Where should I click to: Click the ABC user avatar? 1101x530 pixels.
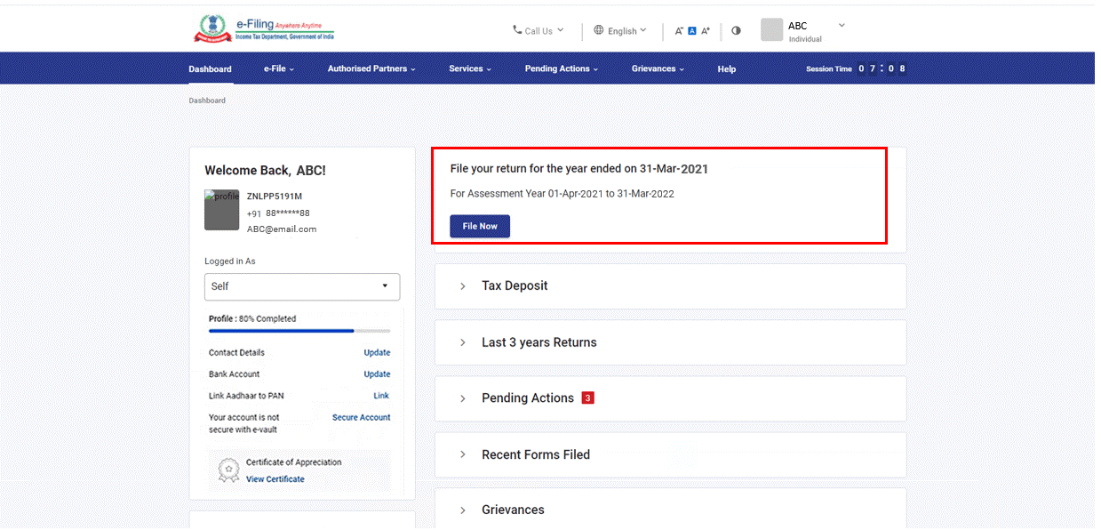[771, 30]
